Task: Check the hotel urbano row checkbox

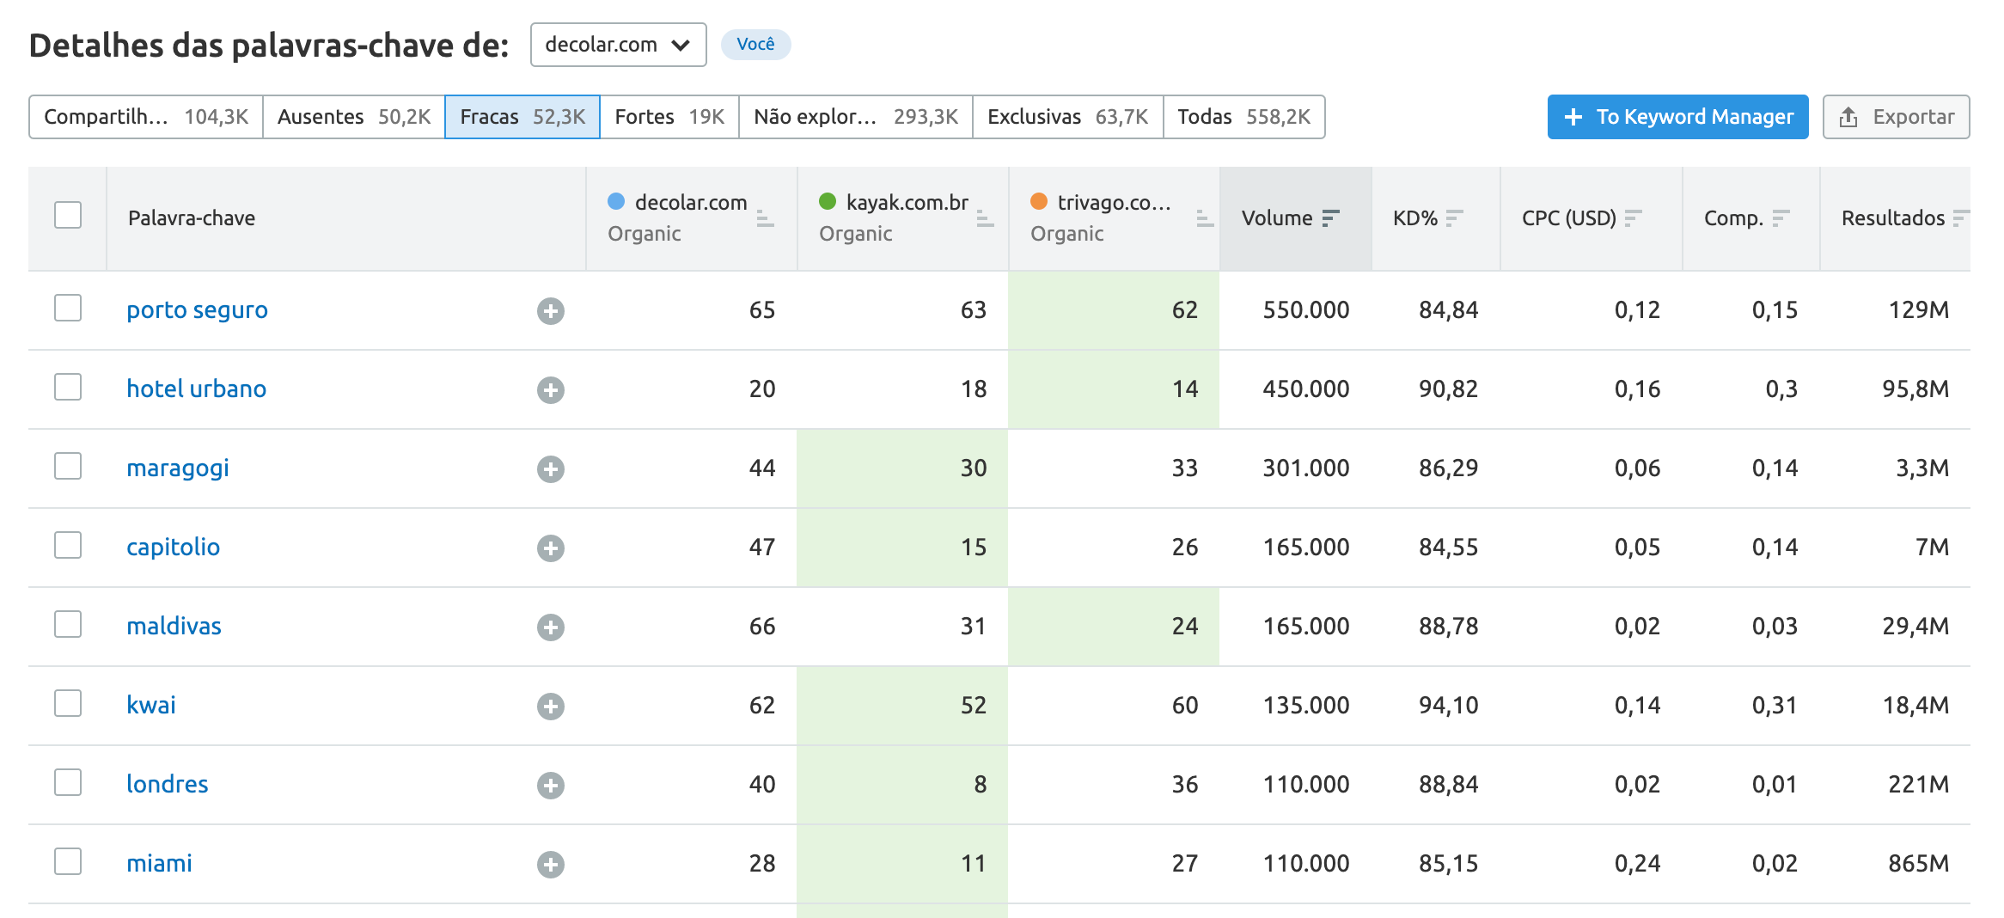Action: [x=68, y=387]
